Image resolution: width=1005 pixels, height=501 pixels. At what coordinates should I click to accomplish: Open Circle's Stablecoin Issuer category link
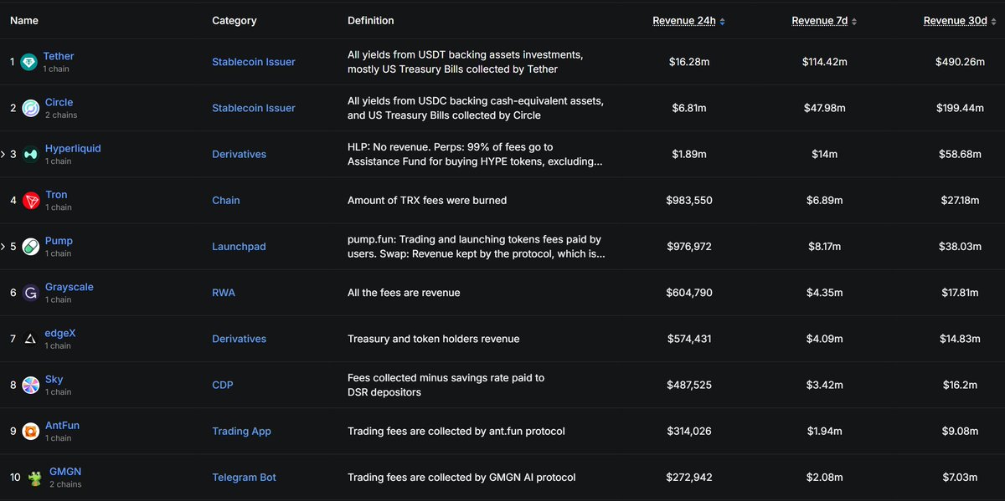pos(254,108)
